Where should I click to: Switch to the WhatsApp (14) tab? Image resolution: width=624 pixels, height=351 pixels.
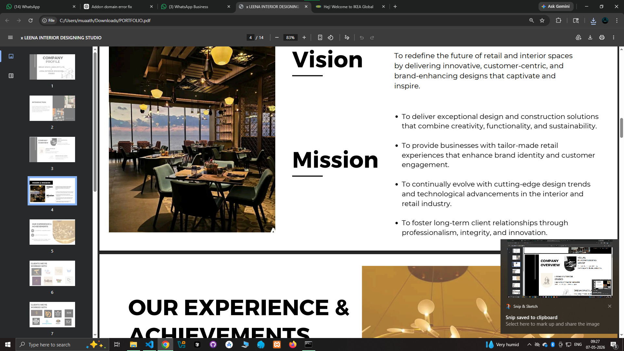(41, 6)
